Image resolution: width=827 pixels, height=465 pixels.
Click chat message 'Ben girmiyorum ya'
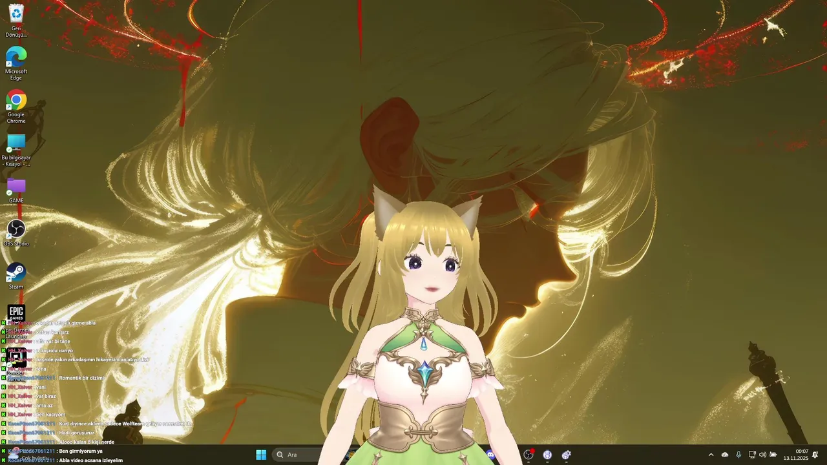click(81, 451)
